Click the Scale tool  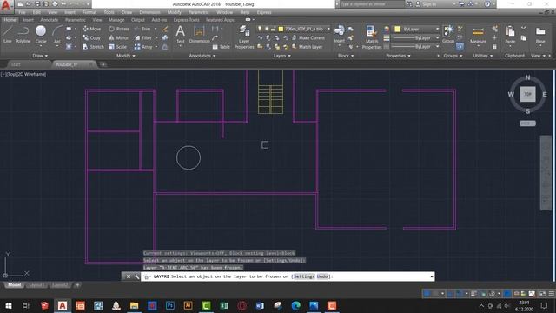pos(118,46)
